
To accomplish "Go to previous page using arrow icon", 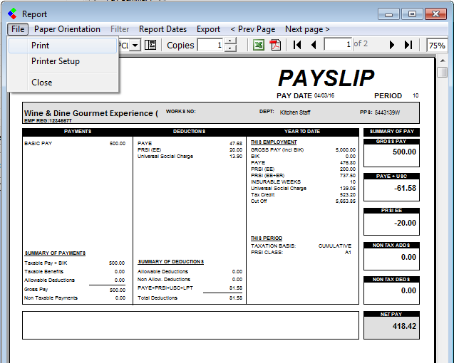I will 314,45.
